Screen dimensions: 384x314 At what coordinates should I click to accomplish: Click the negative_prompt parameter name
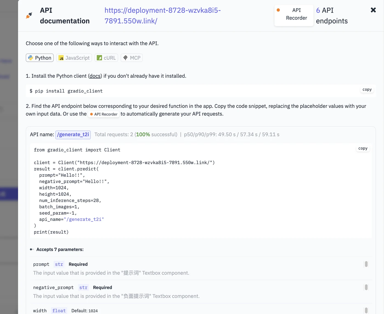[x=53, y=288]
